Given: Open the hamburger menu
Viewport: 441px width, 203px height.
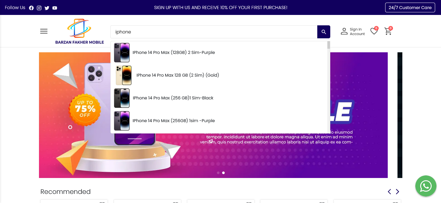Looking at the screenshot, I should [x=44, y=31].
